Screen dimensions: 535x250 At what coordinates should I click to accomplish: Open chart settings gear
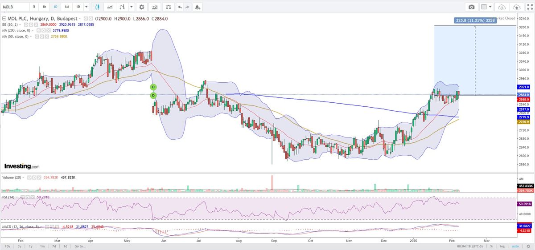click(142, 7)
